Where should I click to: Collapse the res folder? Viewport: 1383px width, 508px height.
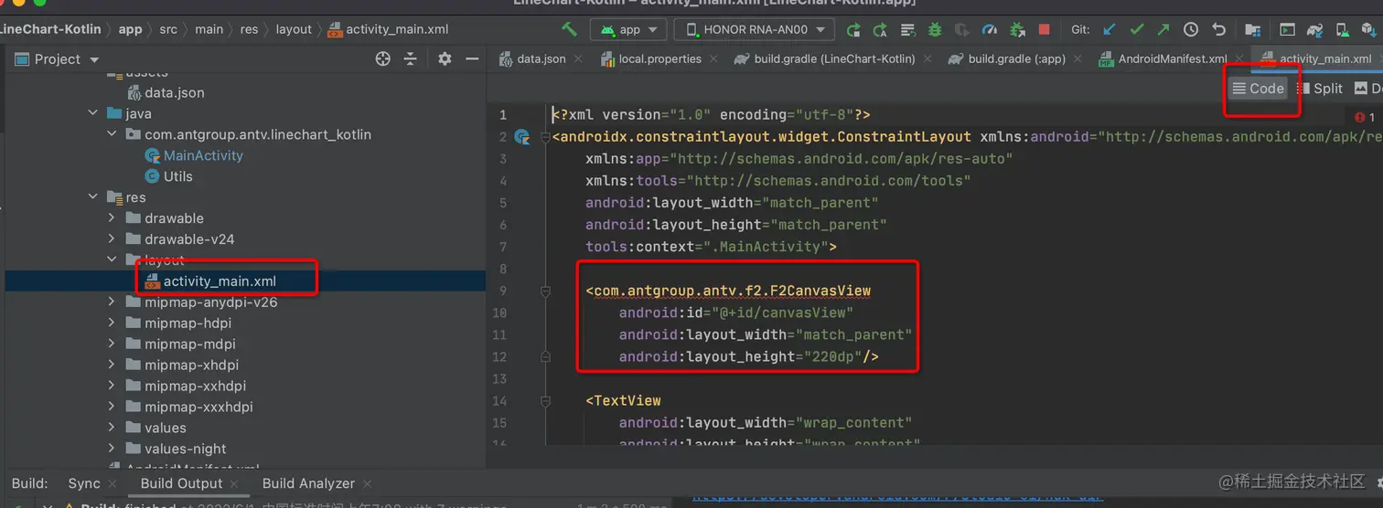(x=93, y=197)
